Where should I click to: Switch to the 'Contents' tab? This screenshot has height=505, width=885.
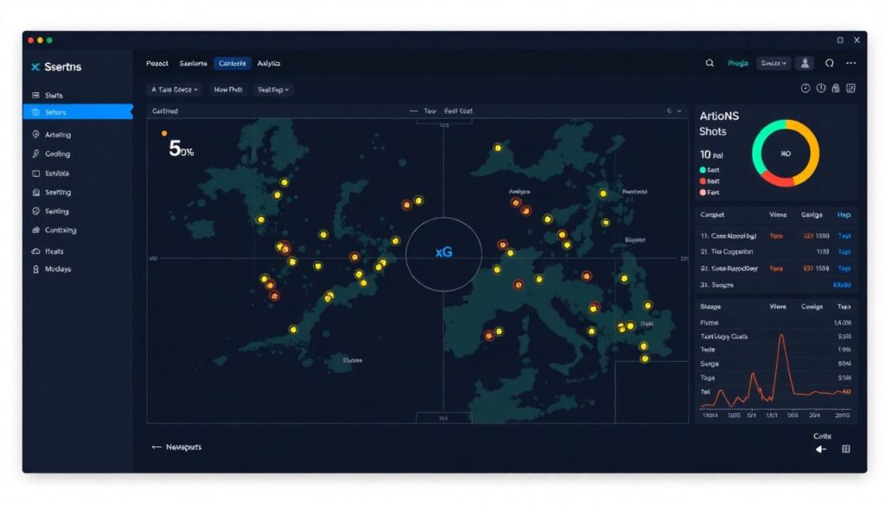232,63
